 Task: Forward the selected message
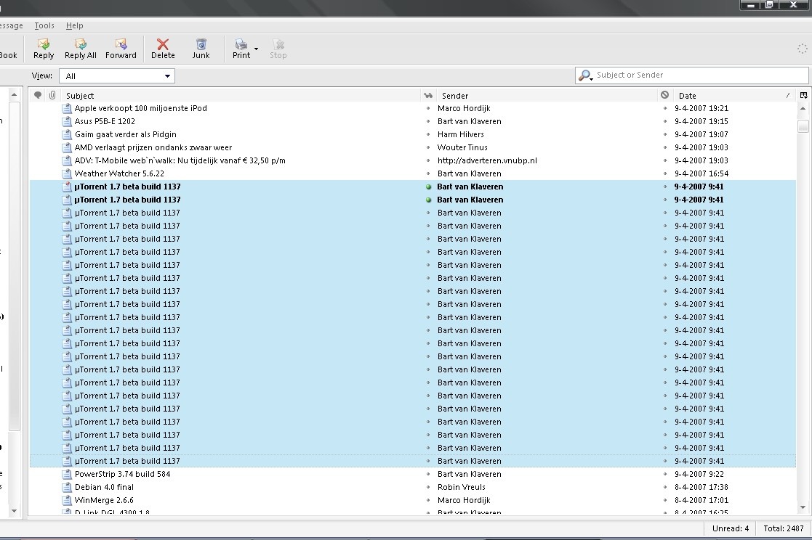(121, 49)
